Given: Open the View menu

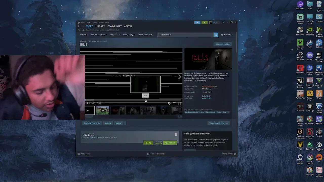Looking at the screenshot, I should pos(88,22).
